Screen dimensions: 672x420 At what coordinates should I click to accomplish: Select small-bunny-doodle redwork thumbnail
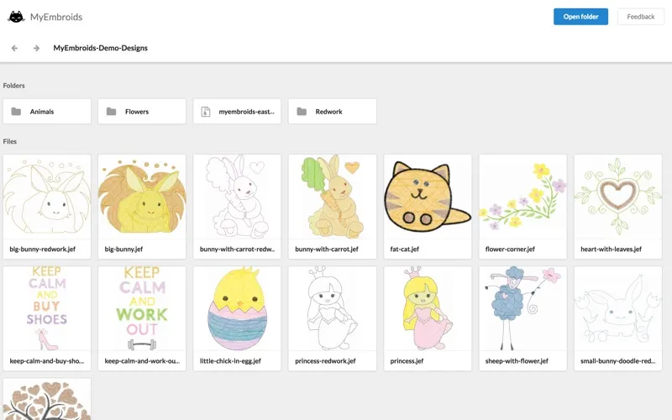click(x=618, y=308)
